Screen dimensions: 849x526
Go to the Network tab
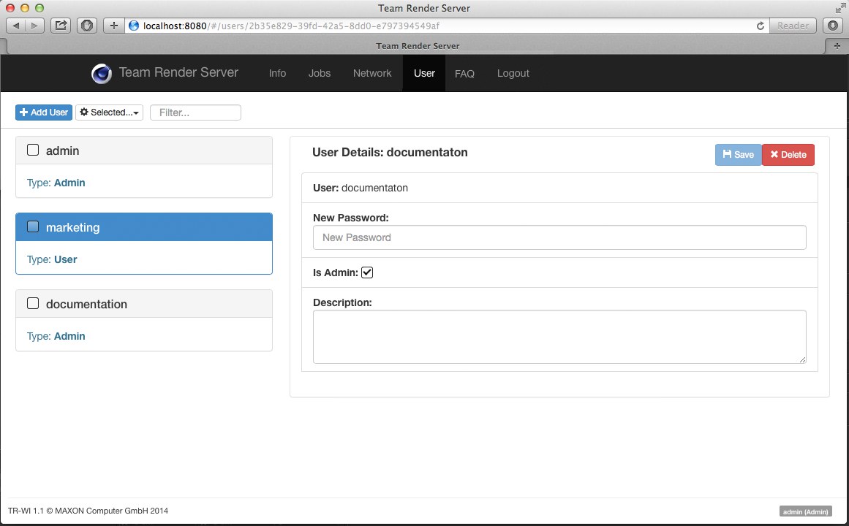tap(372, 73)
